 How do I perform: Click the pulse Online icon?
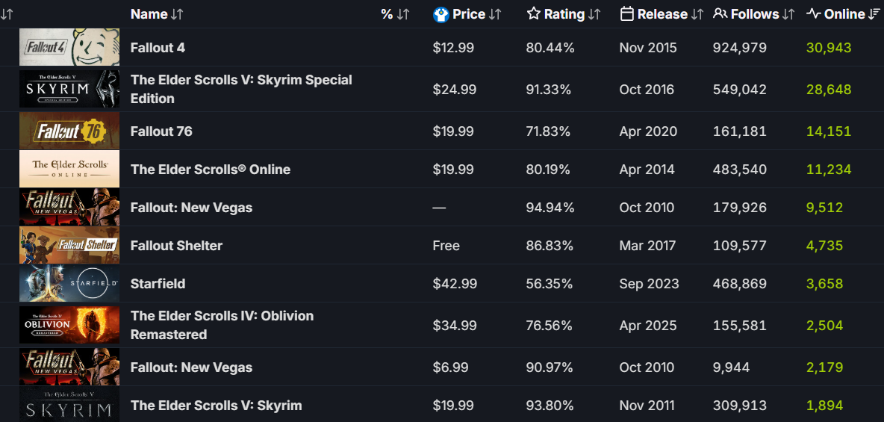coord(814,14)
